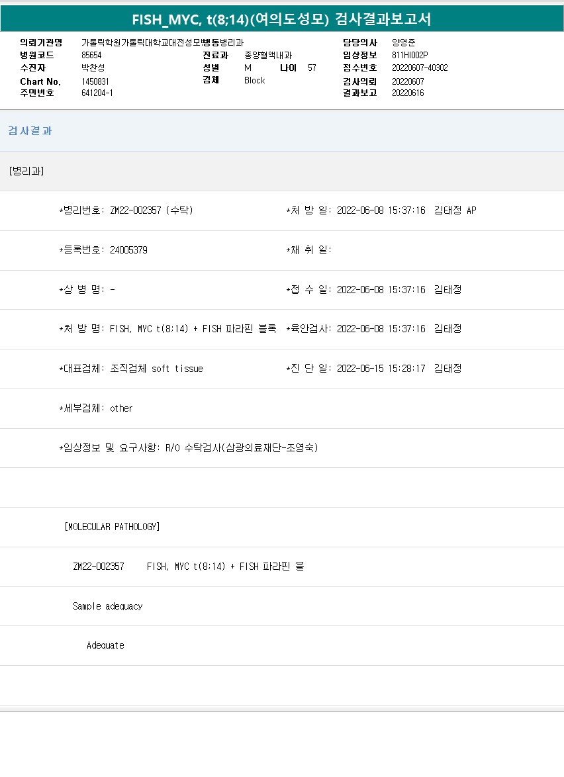Click the Adequate result text

[105, 645]
